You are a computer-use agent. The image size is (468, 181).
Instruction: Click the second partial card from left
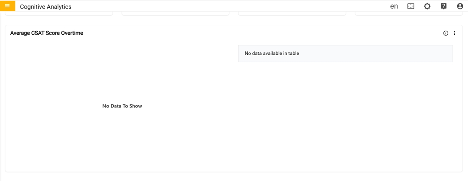click(175, 14)
